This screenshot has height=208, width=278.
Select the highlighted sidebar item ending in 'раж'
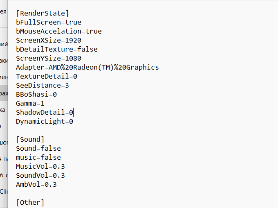click(x=4, y=93)
